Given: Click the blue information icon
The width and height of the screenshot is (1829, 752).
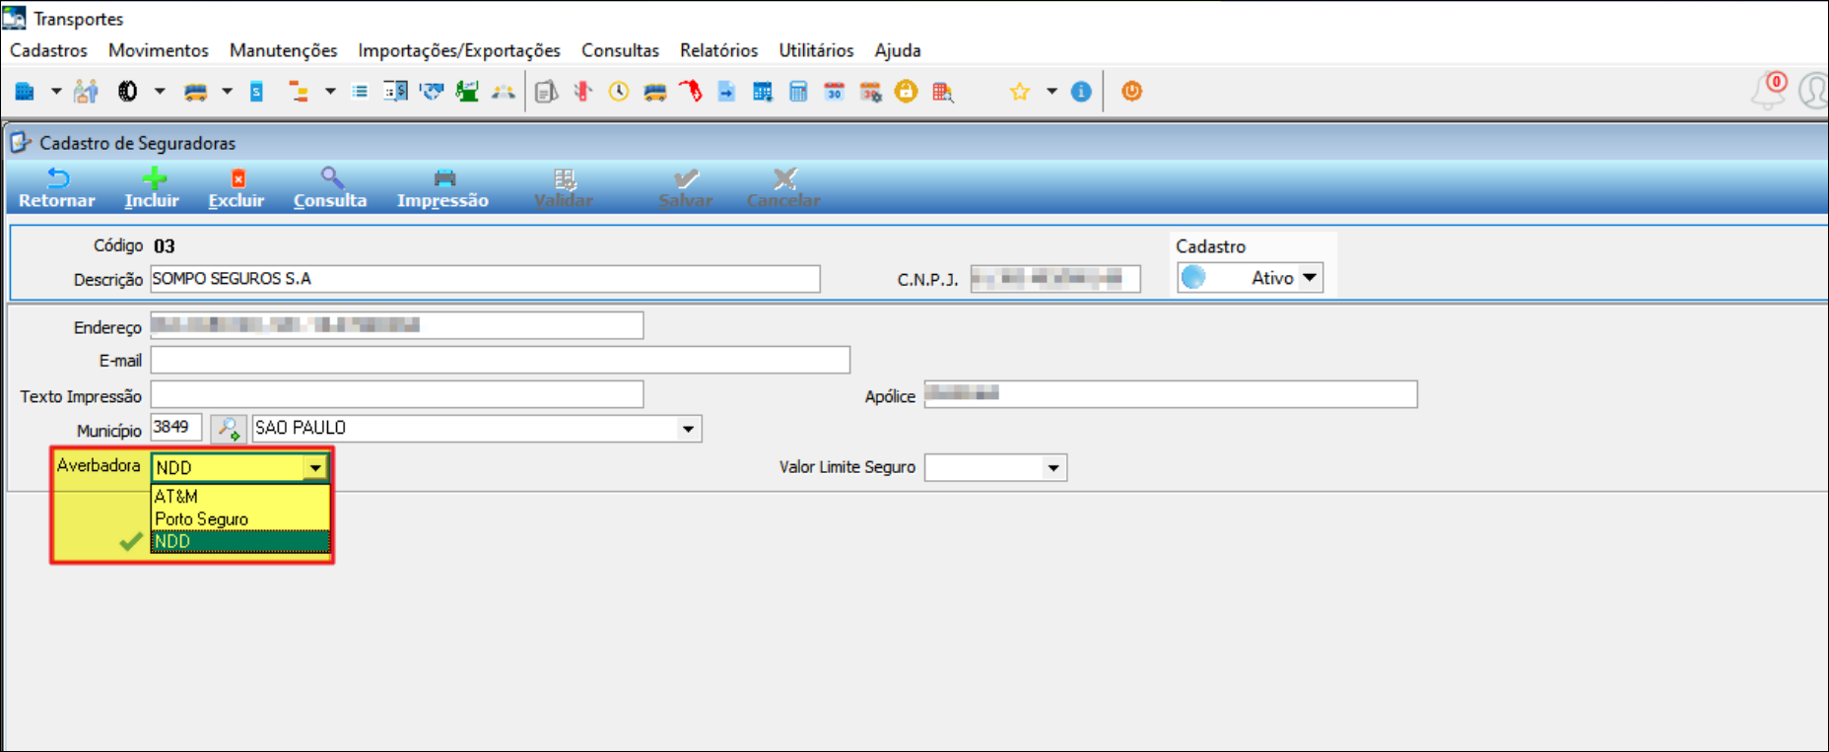Looking at the screenshot, I should [x=1081, y=92].
